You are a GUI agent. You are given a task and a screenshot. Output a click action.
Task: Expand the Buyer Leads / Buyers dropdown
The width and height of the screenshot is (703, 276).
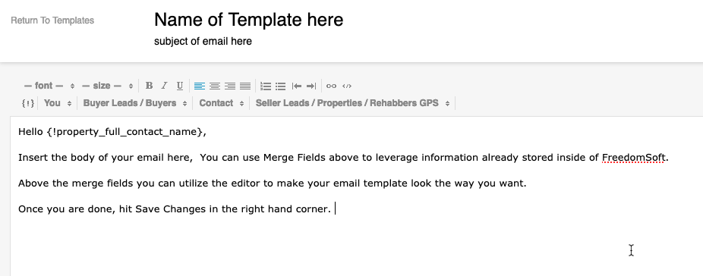[x=135, y=103]
